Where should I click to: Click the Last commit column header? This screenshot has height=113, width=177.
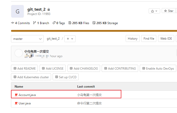coord(86,87)
